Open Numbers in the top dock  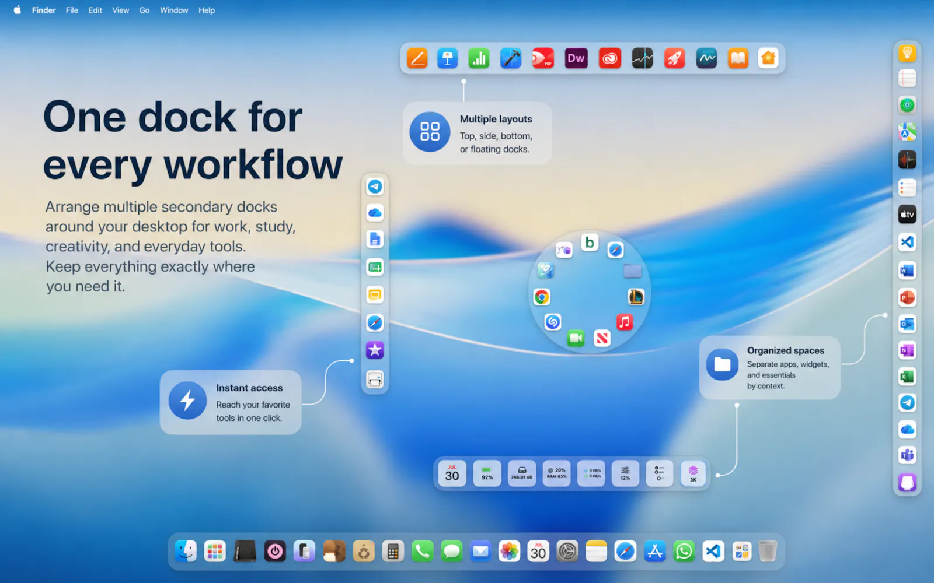point(479,58)
